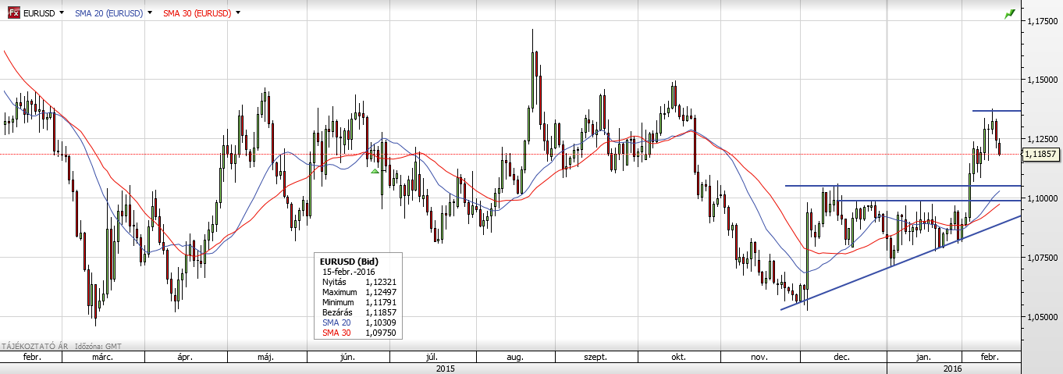Screen dimensions: 1063x374
Task: Click the blue SMA 20 (EURUSD) label
Action: [109, 13]
